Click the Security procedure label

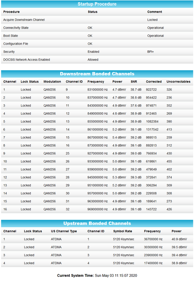9,52
